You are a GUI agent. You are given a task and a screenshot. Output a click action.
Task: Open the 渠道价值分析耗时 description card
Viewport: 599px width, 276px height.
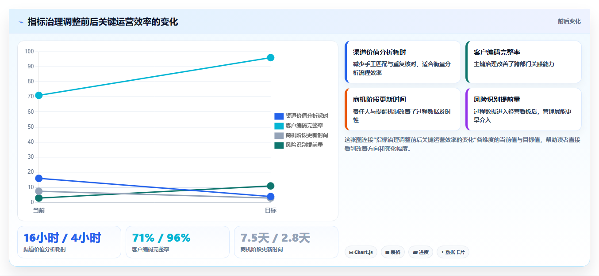403,62
